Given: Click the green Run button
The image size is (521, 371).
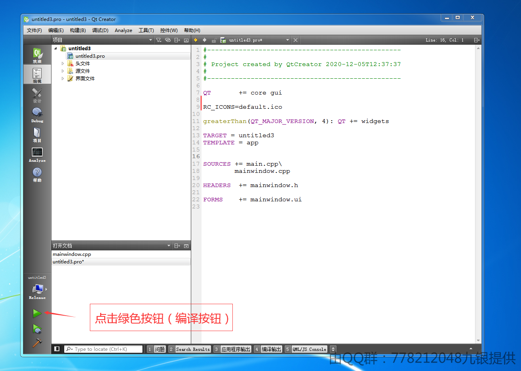Looking at the screenshot, I should 37,313.
